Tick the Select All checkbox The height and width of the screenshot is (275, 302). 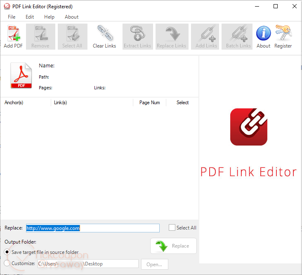coord(172,227)
